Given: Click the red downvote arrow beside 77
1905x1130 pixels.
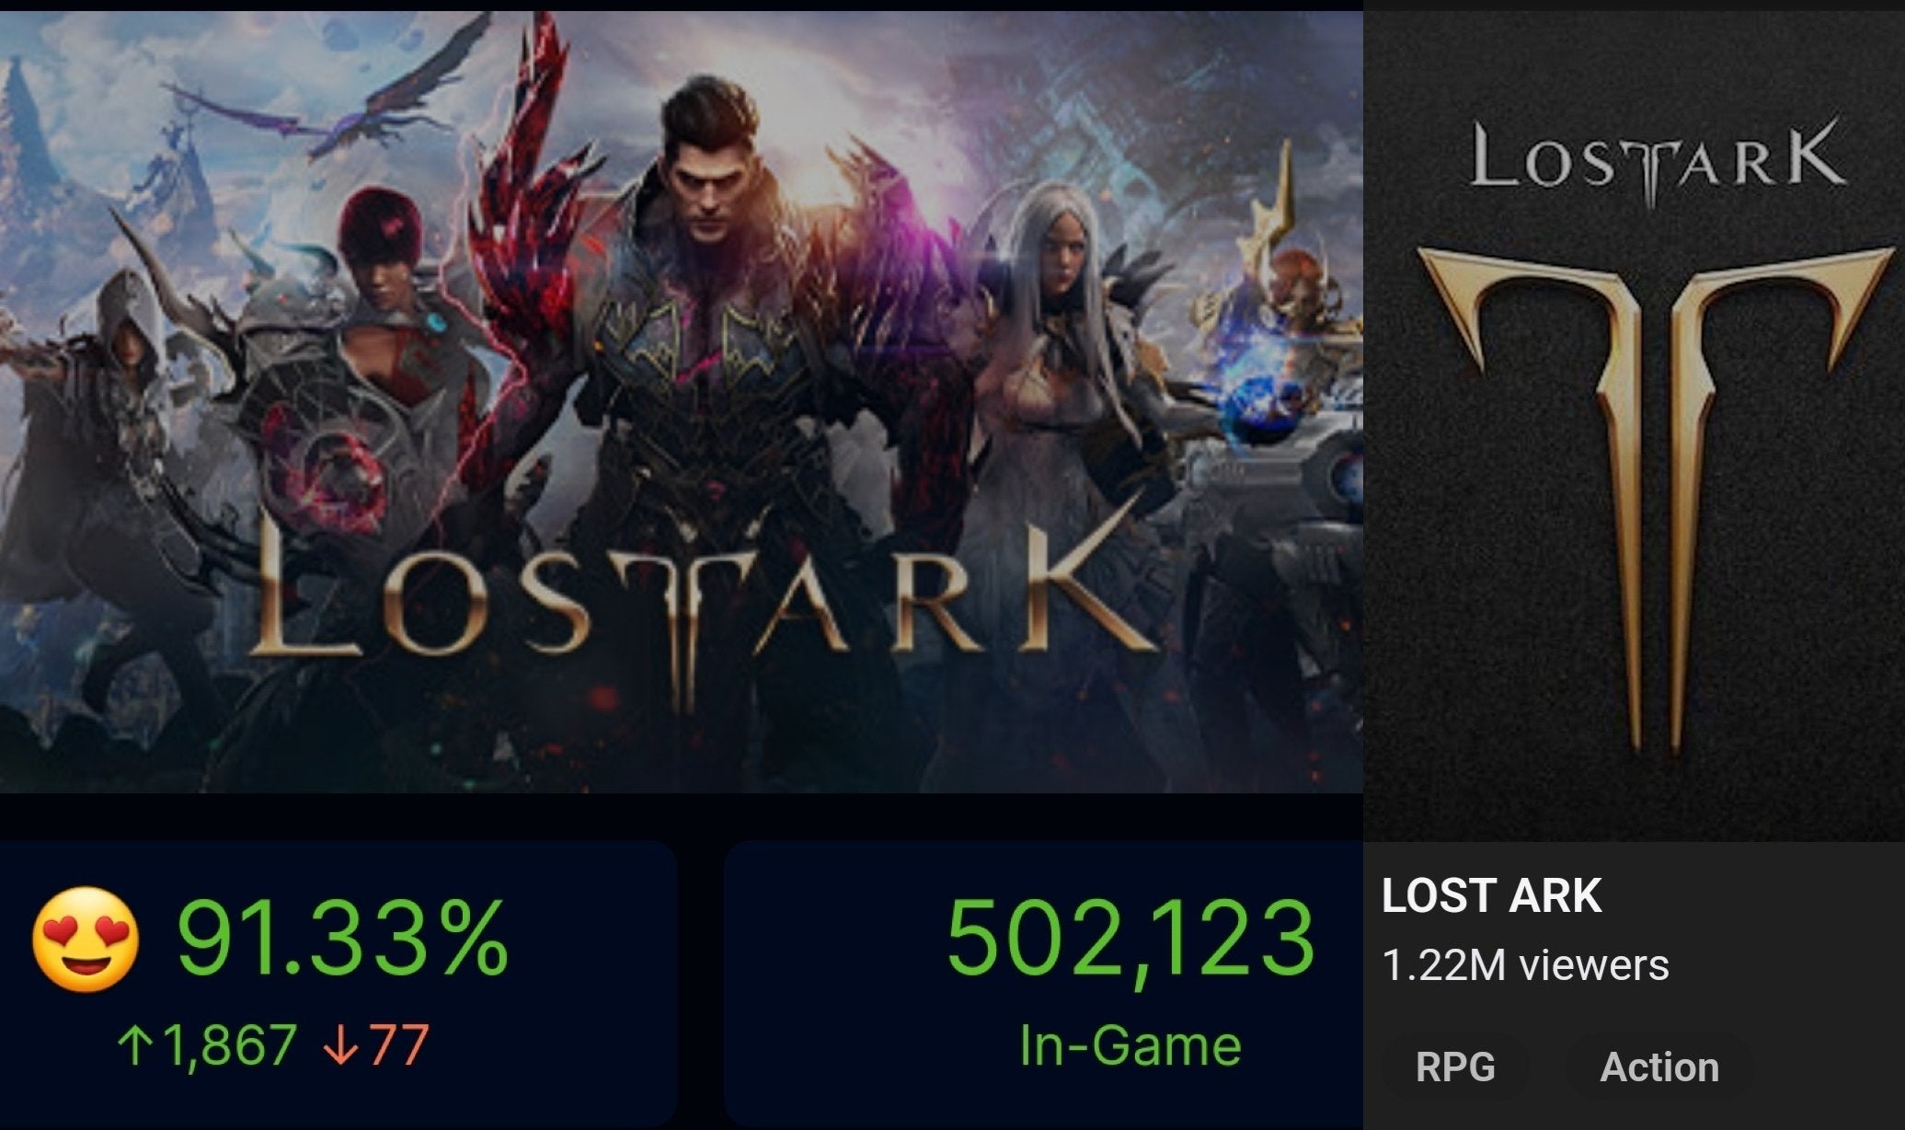Looking at the screenshot, I should 341,1046.
